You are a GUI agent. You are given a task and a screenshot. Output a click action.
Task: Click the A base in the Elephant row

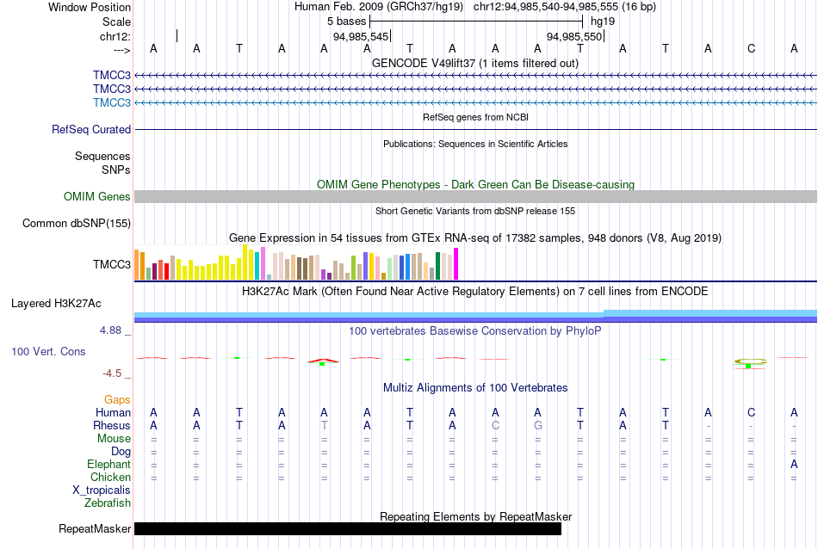(x=794, y=465)
